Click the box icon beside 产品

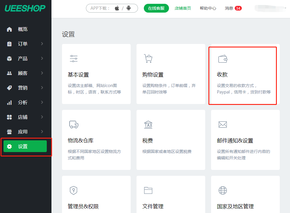9,58
